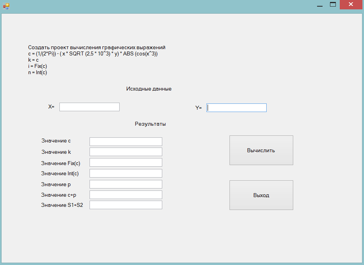This screenshot has height=265, width=364.
Task: Click the form icon in the title bar
Action: click(x=6, y=6)
